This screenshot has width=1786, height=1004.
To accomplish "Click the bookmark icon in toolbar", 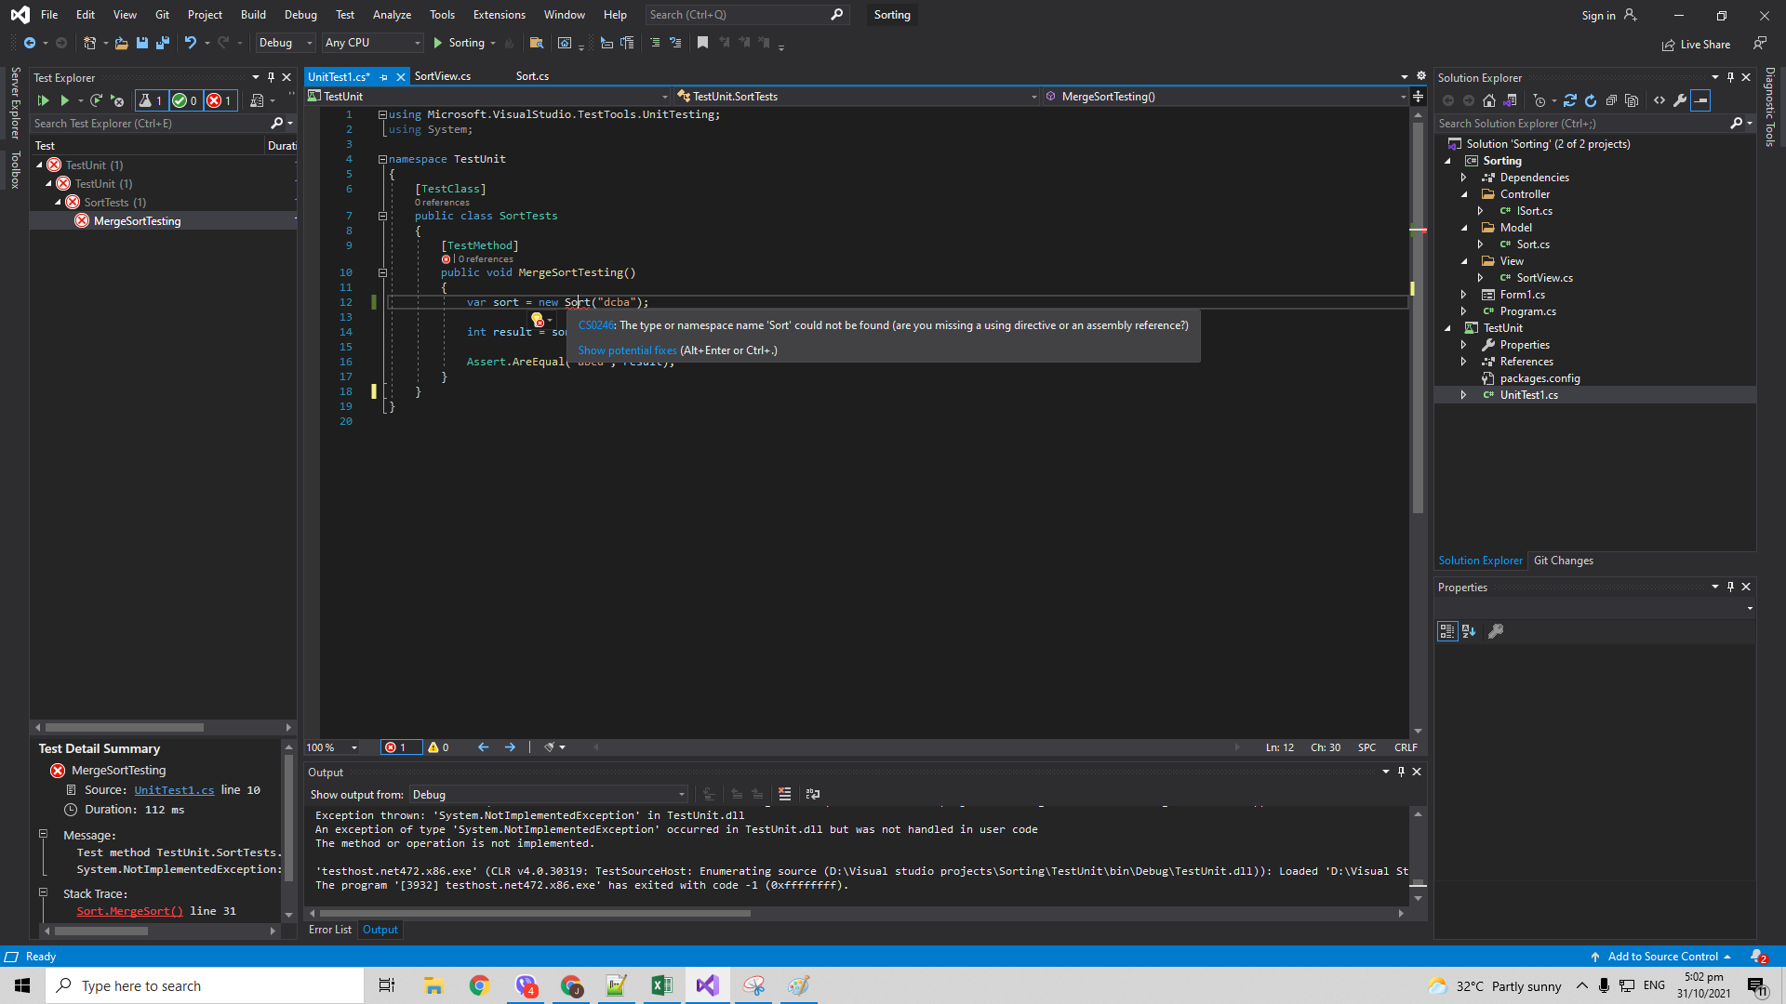I will [702, 43].
